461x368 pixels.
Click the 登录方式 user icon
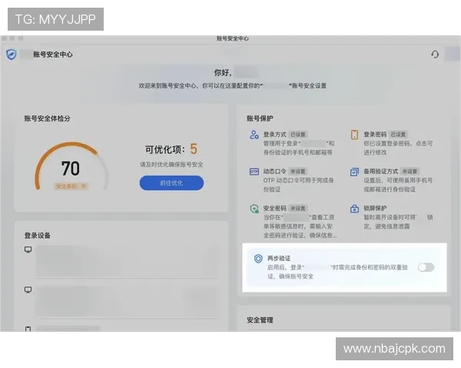click(254, 135)
